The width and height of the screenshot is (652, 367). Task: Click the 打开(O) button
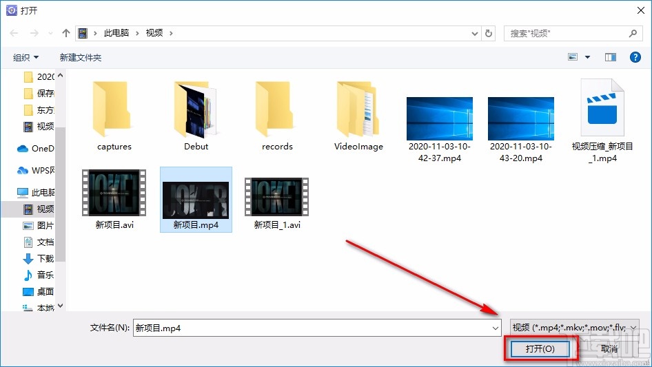click(540, 348)
